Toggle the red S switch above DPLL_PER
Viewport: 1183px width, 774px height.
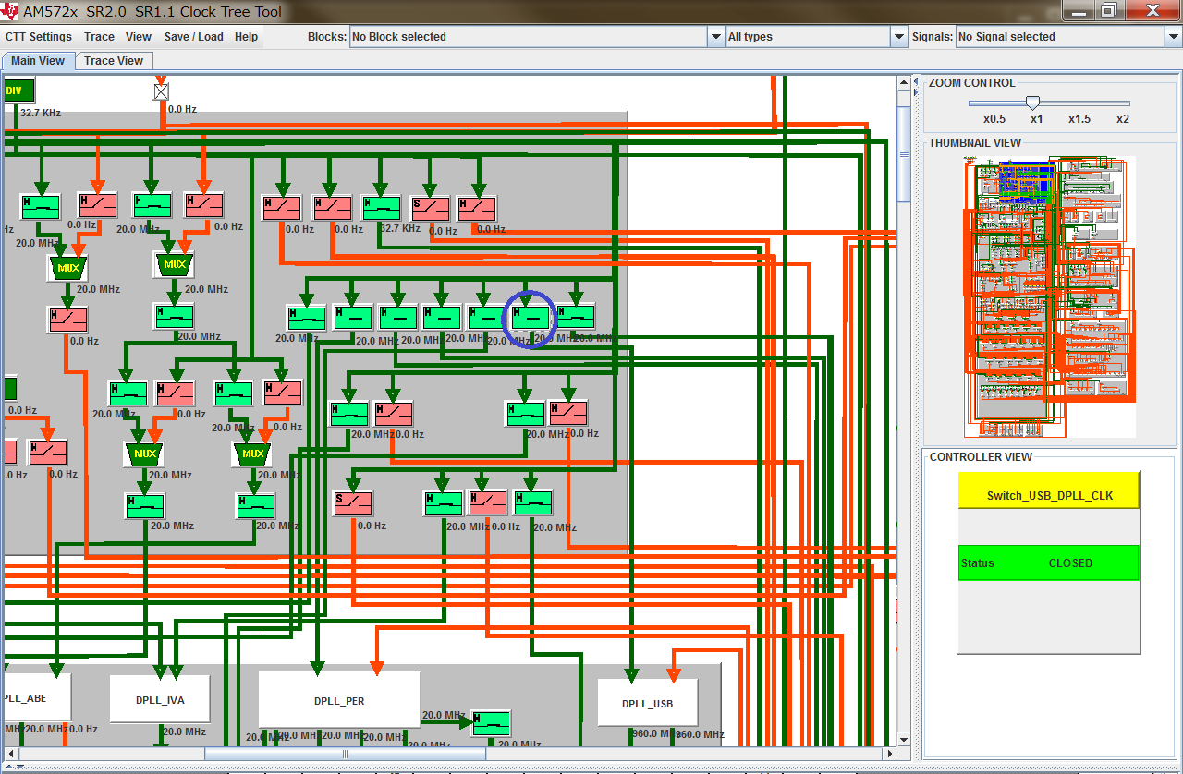pos(352,503)
